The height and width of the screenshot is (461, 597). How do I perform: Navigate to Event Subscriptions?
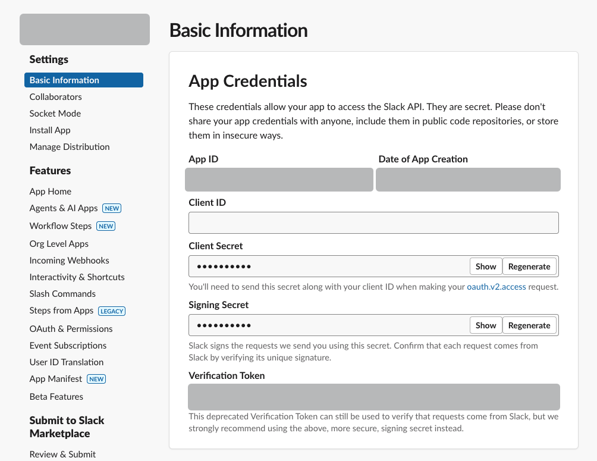[x=68, y=345]
